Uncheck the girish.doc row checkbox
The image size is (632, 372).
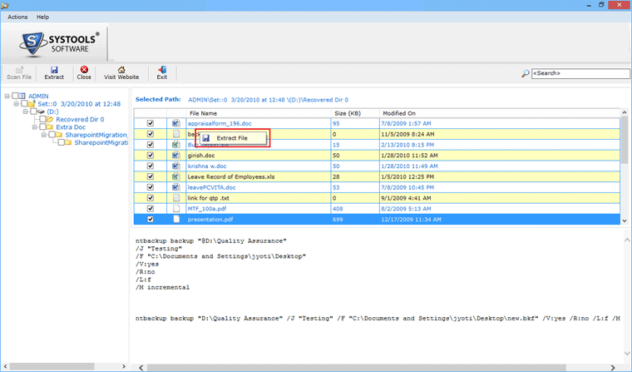[151, 156]
